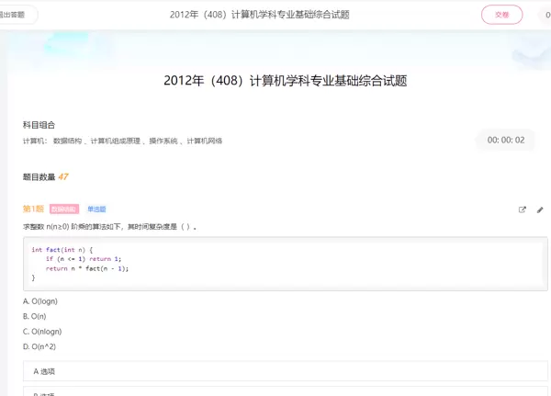Click the 计算机网络 subject label

[x=205, y=141]
